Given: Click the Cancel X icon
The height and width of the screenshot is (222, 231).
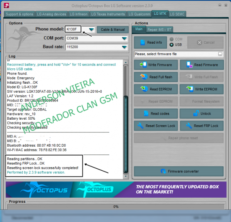Looking at the screenshot, I should tap(199, 42).
